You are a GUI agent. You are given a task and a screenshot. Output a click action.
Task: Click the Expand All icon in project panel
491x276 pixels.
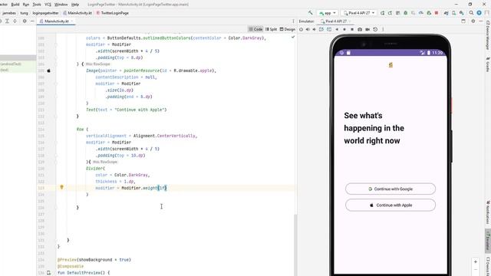[7, 21]
